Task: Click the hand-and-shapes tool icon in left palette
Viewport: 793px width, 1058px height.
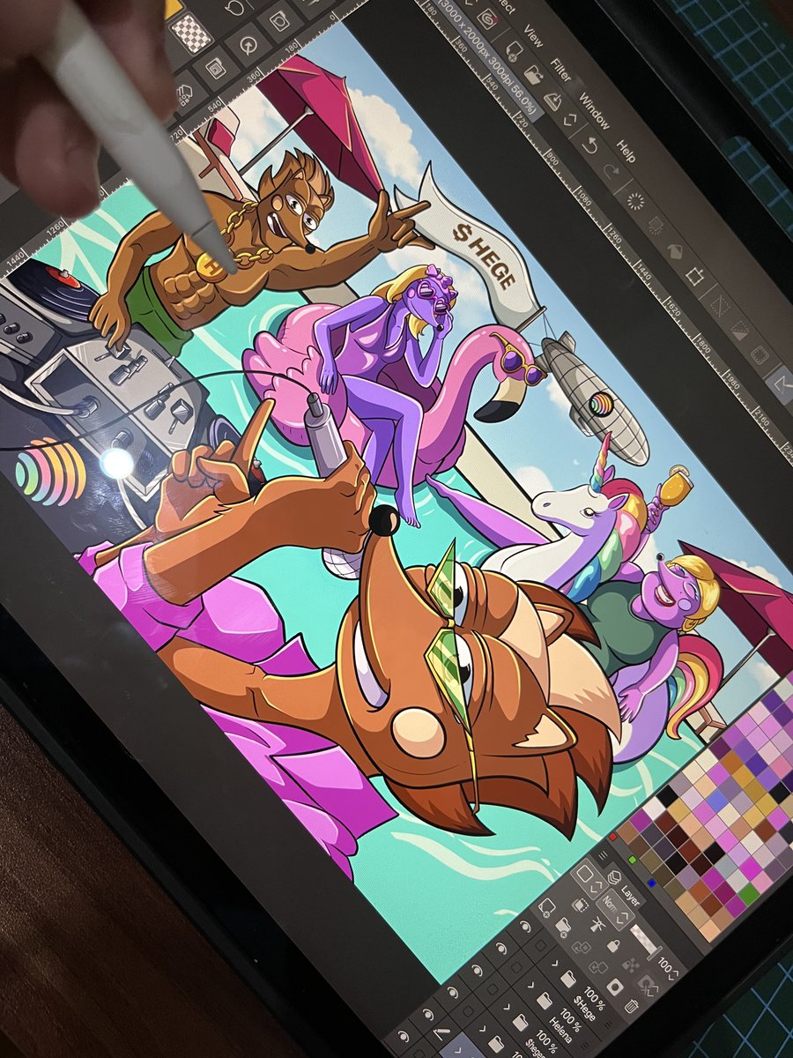Action: point(184,95)
